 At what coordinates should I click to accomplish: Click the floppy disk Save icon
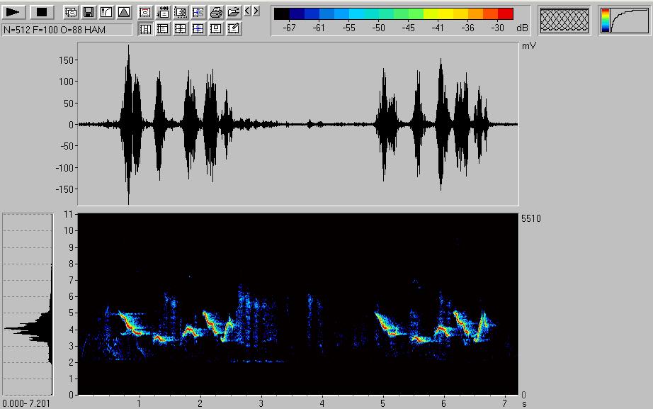(x=89, y=12)
